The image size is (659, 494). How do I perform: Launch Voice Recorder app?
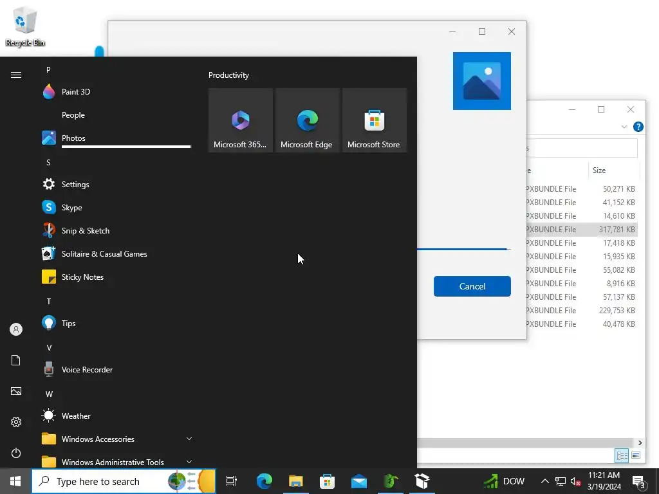click(x=116, y=370)
